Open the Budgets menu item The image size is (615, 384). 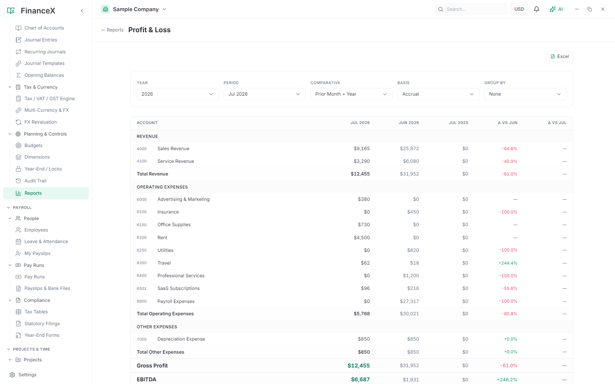[33, 146]
